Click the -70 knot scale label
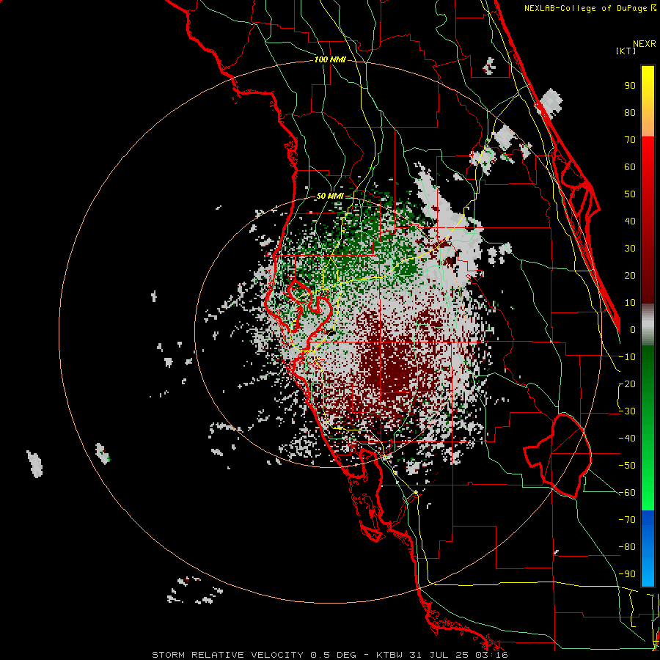660x660 pixels. coord(627,520)
